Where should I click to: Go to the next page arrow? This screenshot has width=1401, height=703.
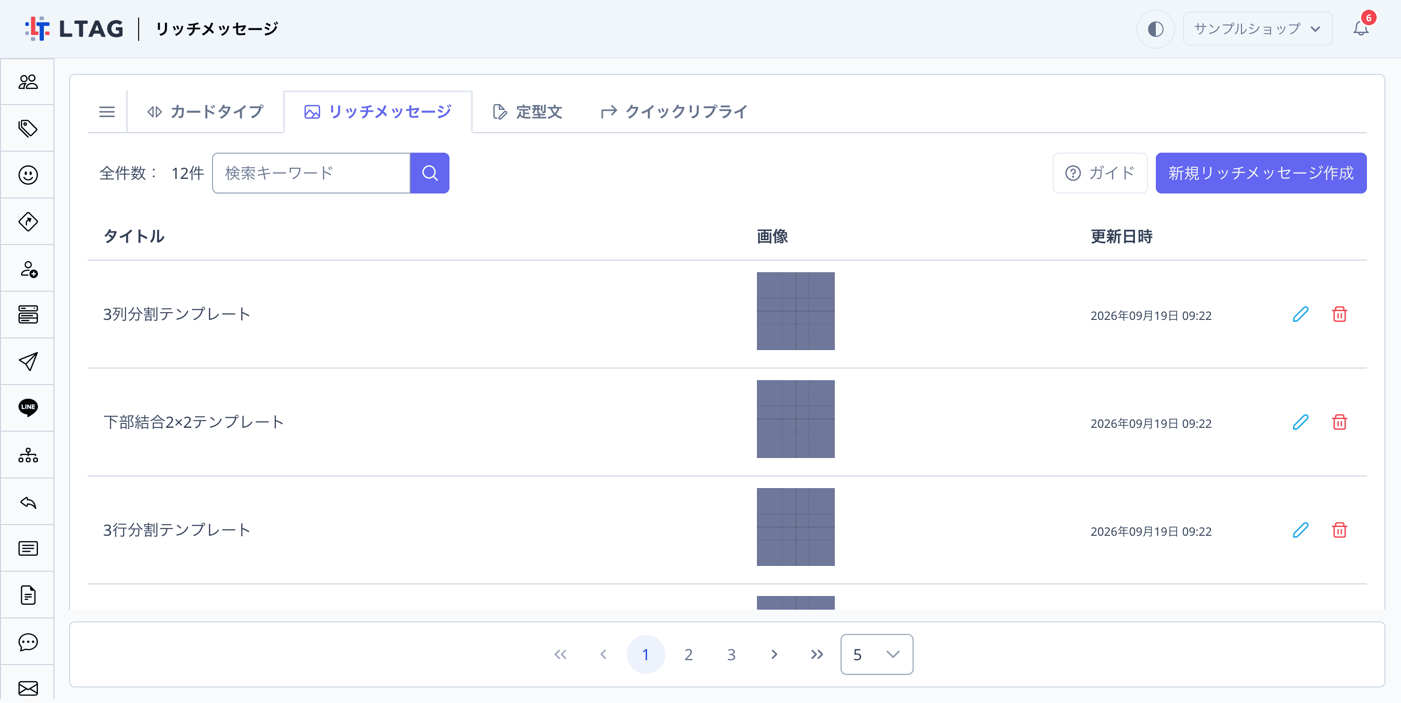point(774,654)
